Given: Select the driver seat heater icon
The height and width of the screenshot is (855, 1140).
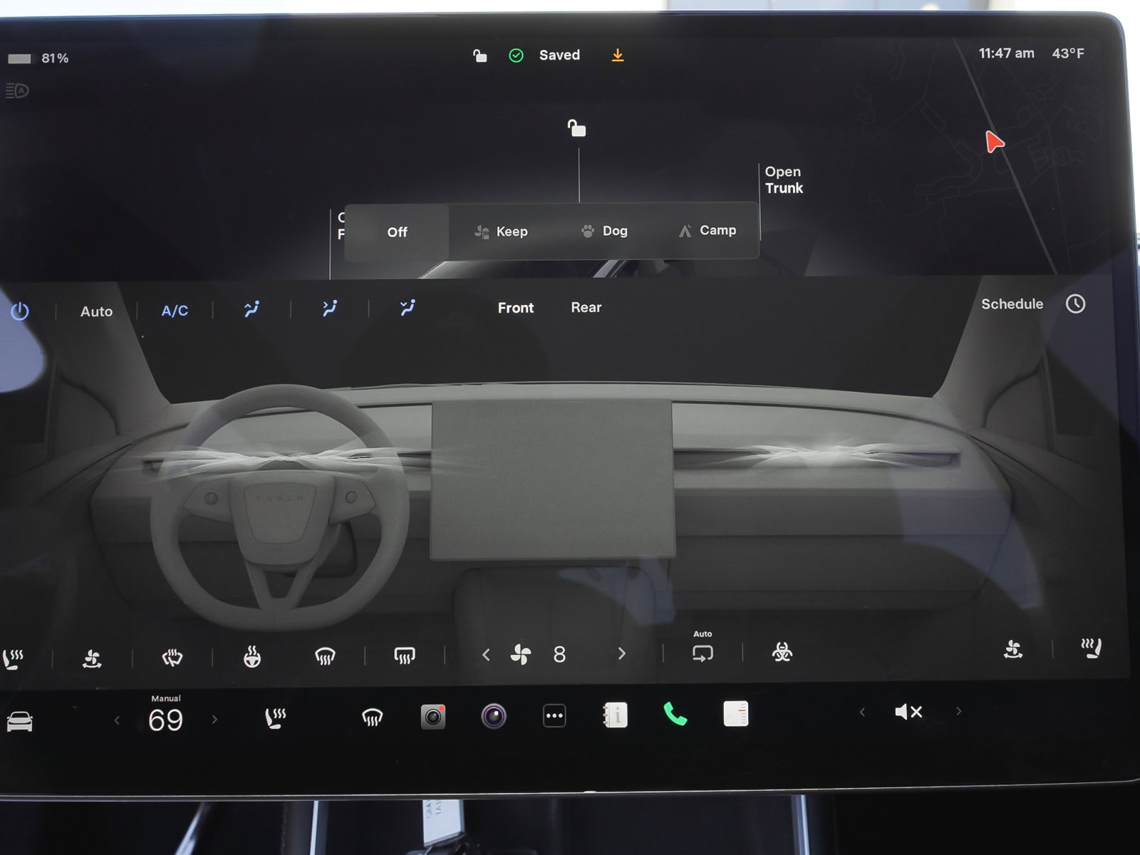Looking at the screenshot, I should click(x=13, y=655).
